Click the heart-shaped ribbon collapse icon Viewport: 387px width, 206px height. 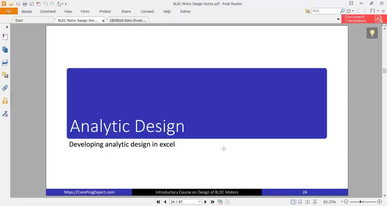pyautogui.click(x=383, y=11)
